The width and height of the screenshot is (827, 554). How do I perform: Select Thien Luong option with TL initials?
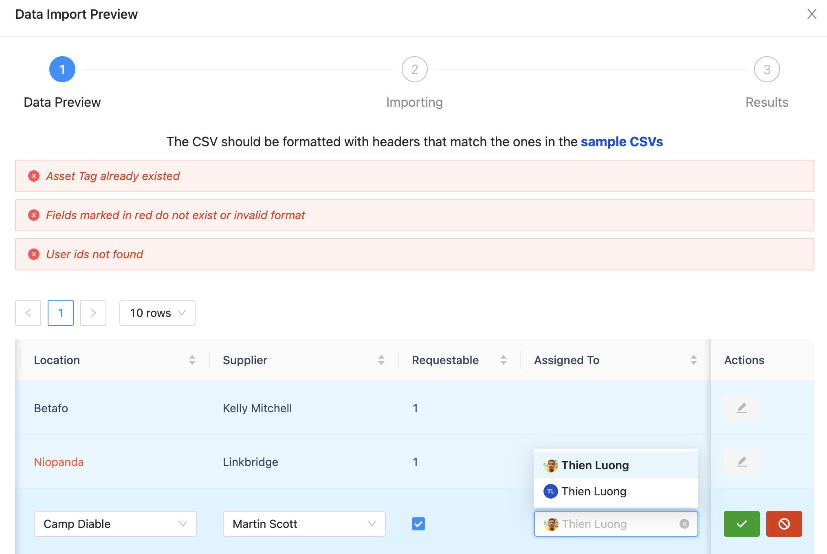coord(594,491)
